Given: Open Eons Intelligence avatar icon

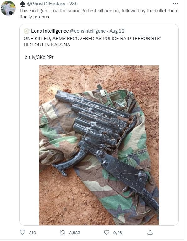Looking at the screenshot, I should (26, 31).
